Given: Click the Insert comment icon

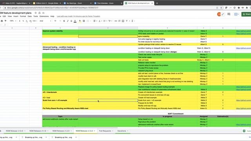Looking at the screenshot, I should pyautogui.click(x=119, y=21).
